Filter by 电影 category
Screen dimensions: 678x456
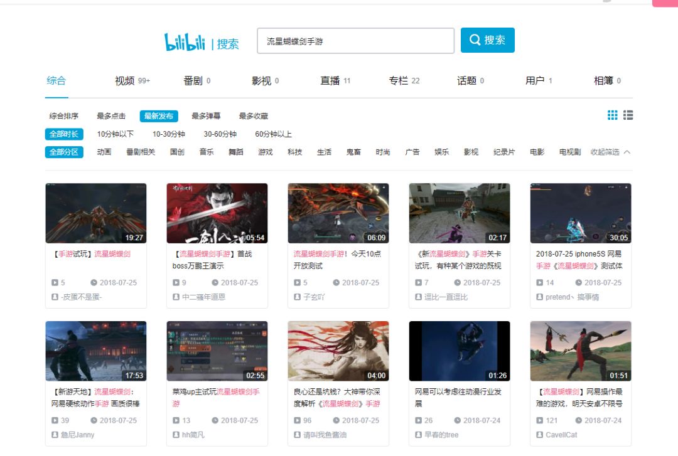pos(537,152)
